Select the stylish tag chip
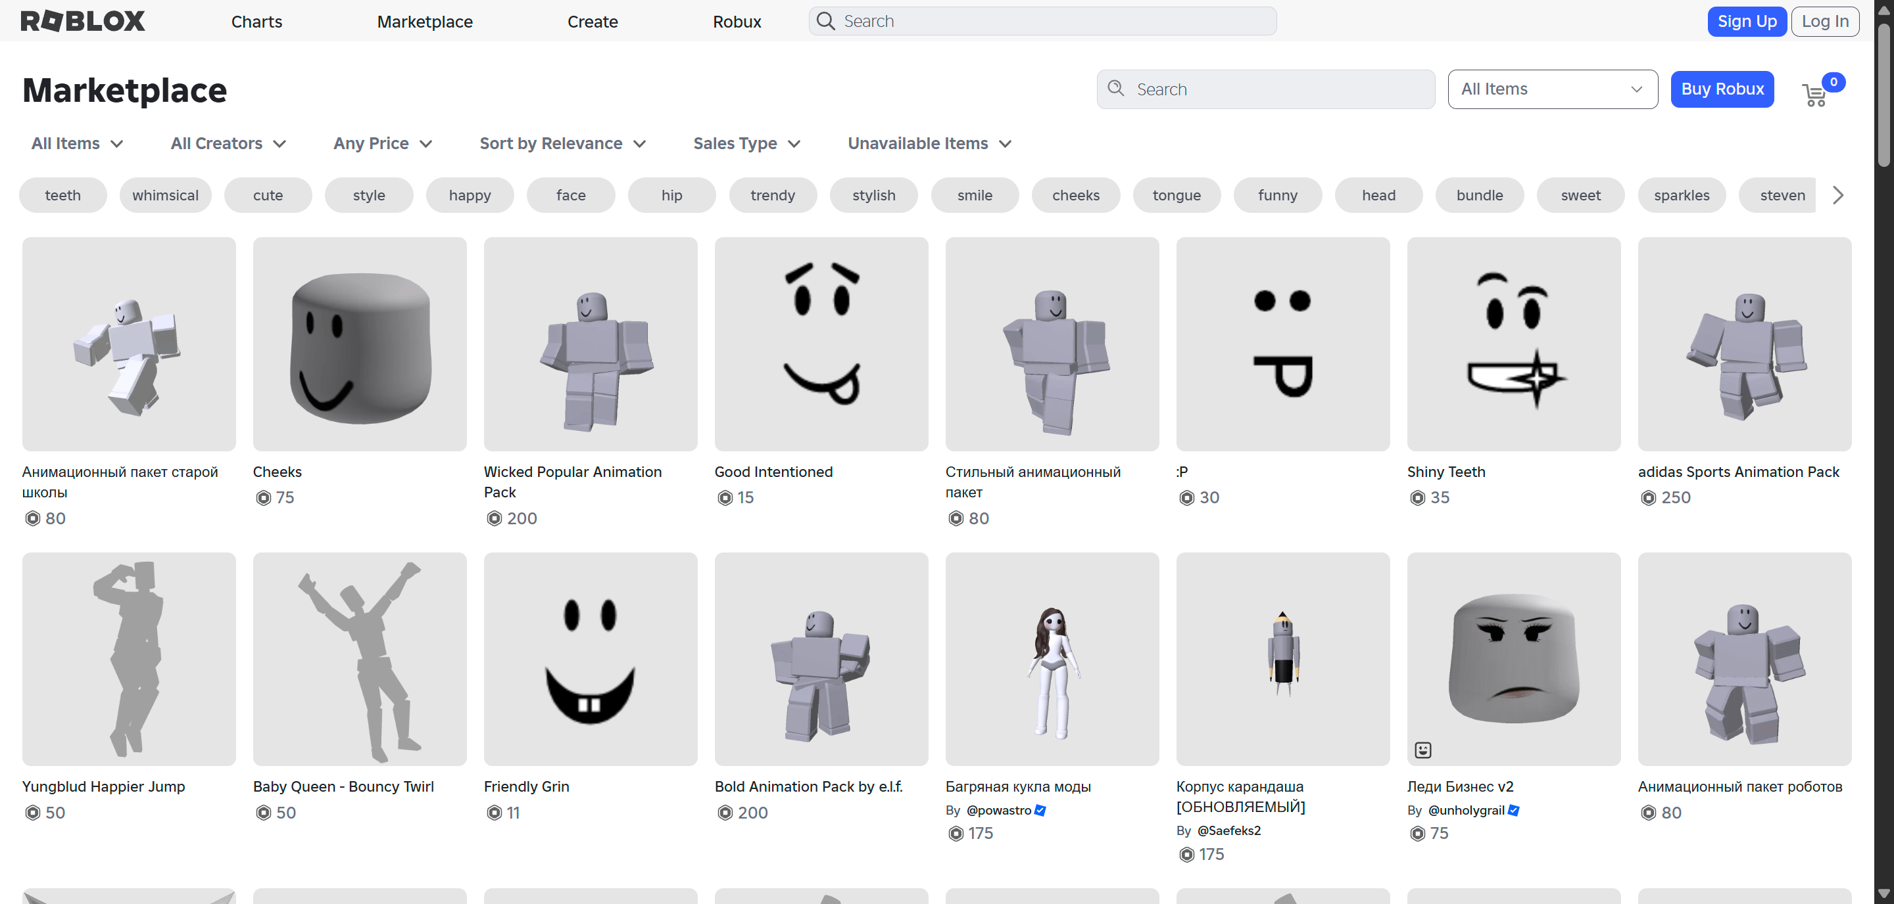The image size is (1894, 904). [874, 195]
